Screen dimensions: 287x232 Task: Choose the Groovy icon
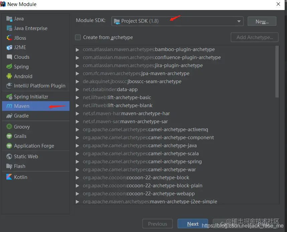click(9, 126)
